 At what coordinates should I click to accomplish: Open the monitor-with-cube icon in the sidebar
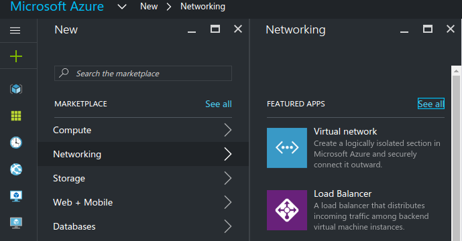pyautogui.click(x=16, y=196)
